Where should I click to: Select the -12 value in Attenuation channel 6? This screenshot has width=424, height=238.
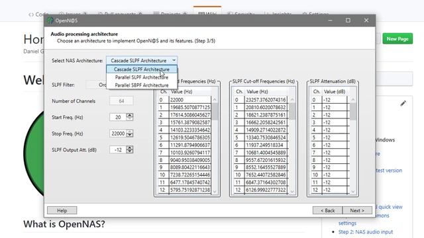coord(335,145)
